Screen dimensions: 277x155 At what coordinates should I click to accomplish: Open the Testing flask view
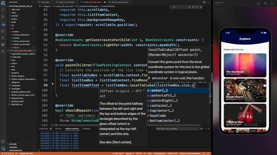pyautogui.click(x=3, y=37)
